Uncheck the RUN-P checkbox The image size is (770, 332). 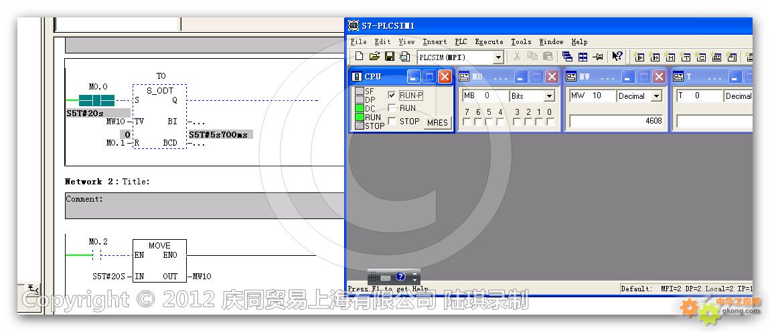point(392,96)
